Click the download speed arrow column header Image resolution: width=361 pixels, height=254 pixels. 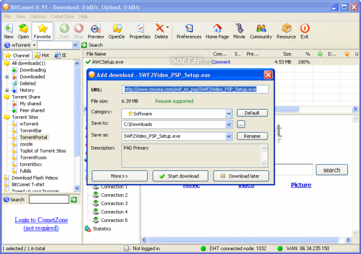320,54
